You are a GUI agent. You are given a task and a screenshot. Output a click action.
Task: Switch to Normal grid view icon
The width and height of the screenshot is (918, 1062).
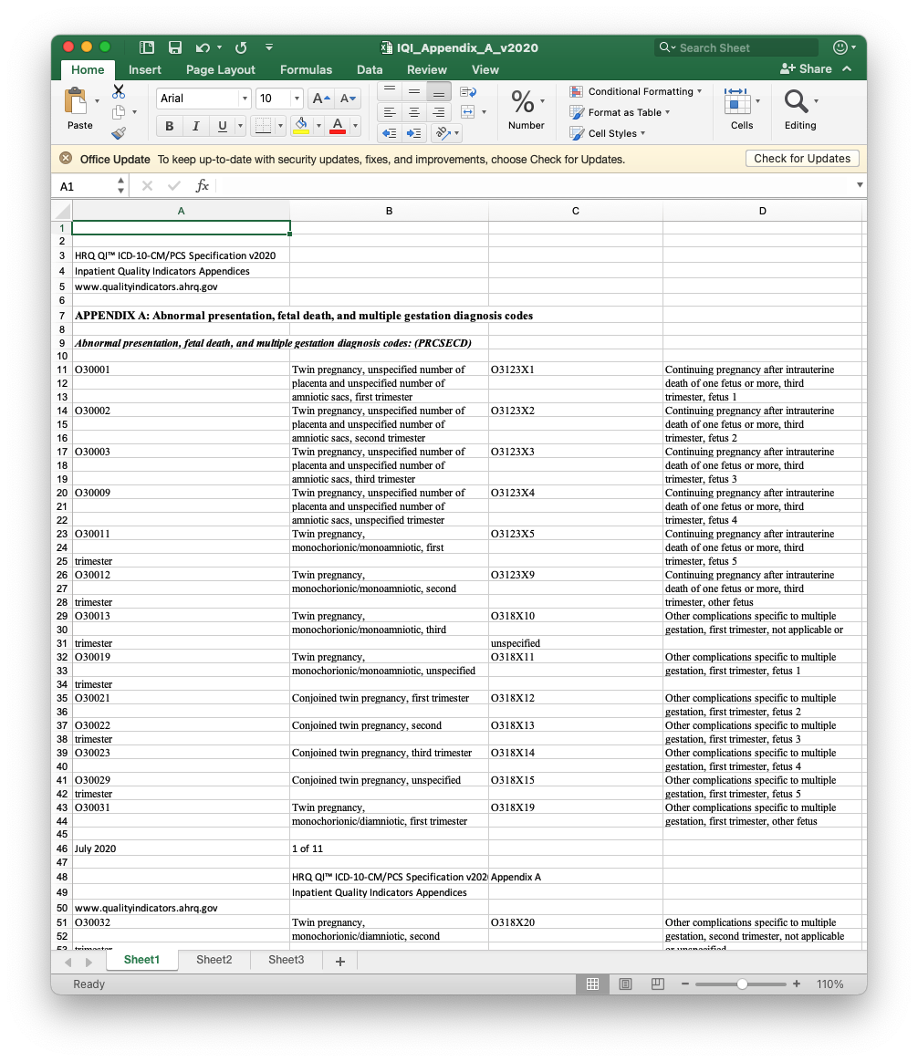coord(593,984)
